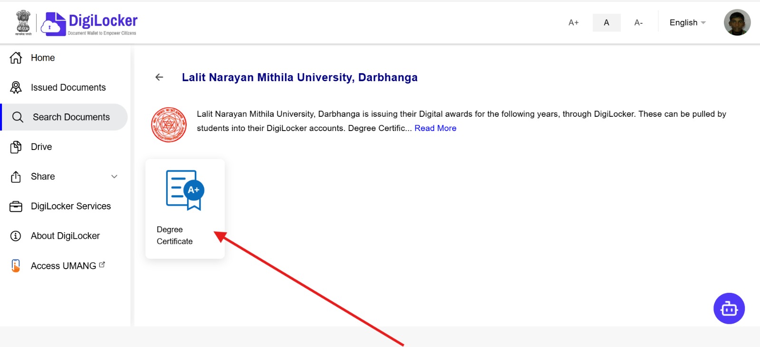Click the Lalit Narayan Mithila University heading

(x=300, y=77)
